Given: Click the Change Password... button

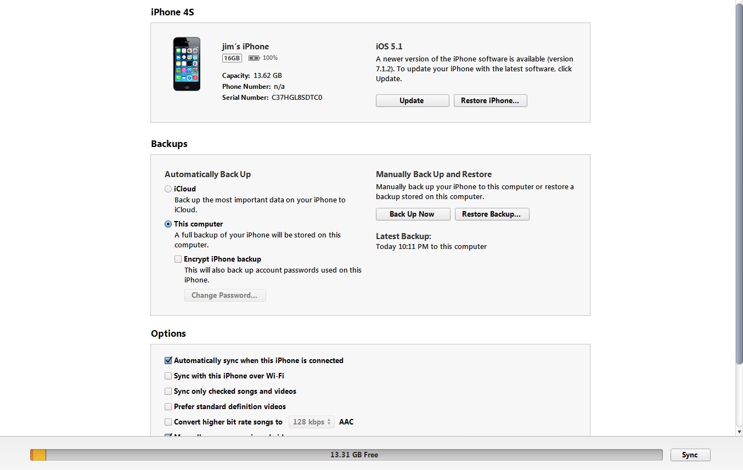Looking at the screenshot, I should coord(224,296).
